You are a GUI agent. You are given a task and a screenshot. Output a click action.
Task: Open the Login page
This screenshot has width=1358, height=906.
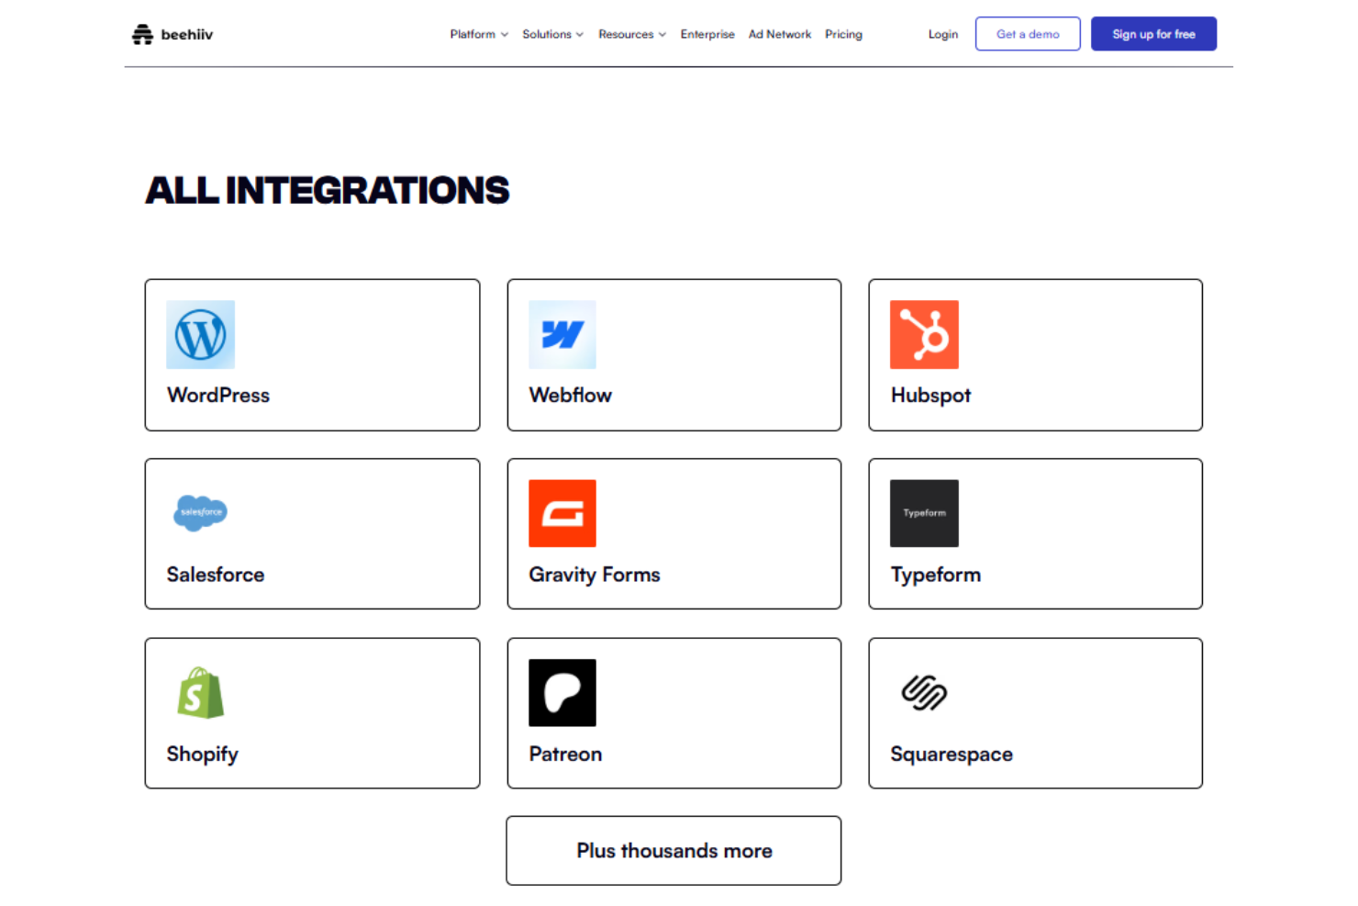(942, 34)
